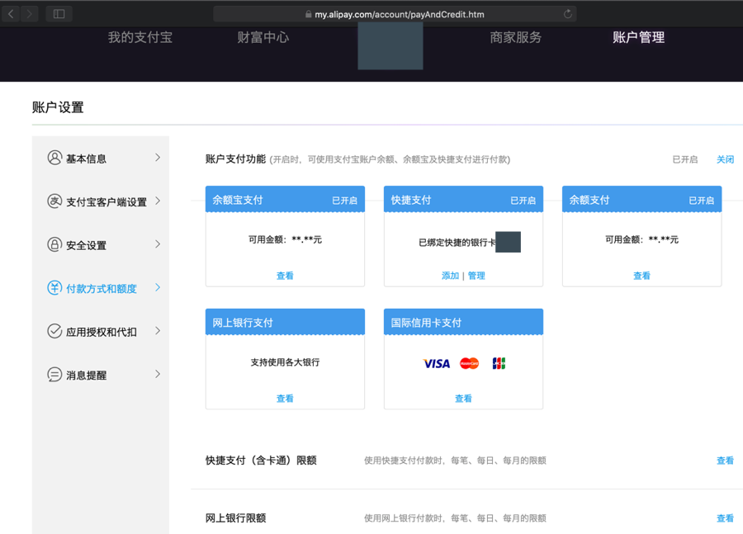Click the 安全设置 lock icon
This screenshot has height=534, width=743.
click(54, 244)
